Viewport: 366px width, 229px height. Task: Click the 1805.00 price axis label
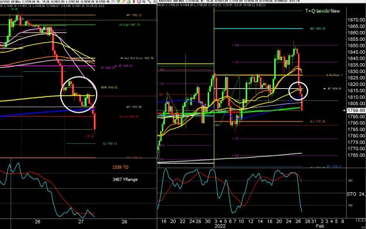356,103
